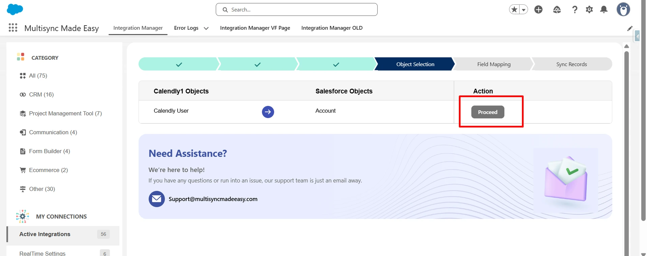
Task: Go to the third completed step
Action: pyautogui.click(x=336, y=64)
